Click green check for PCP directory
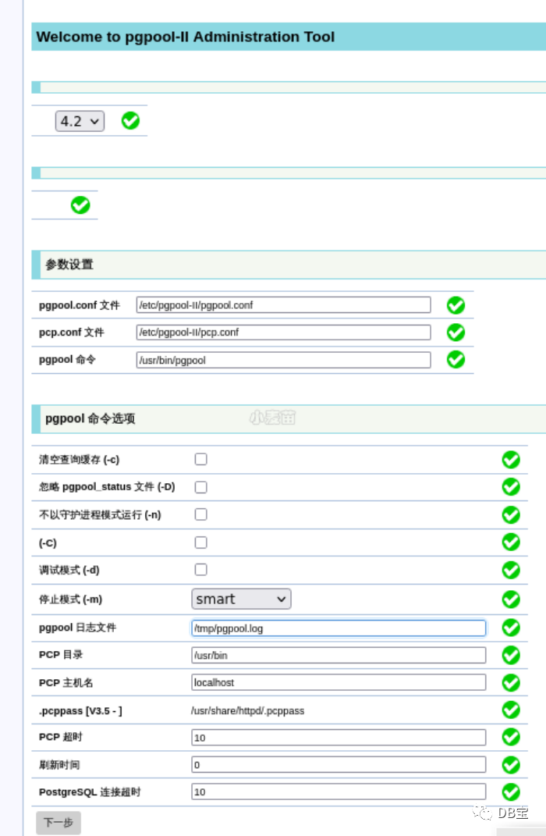The width and height of the screenshot is (546, 836). click(x=511, y=655)
